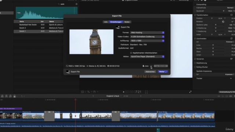Open the Rollen tab
235x132 pixels.
pos(127,22)
